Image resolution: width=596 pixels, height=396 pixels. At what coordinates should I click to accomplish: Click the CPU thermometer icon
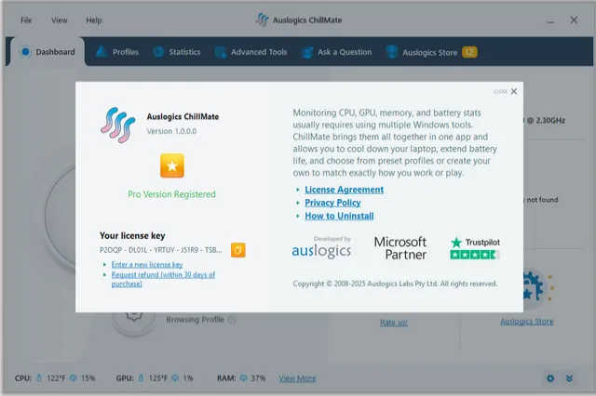tap(39, 378)
